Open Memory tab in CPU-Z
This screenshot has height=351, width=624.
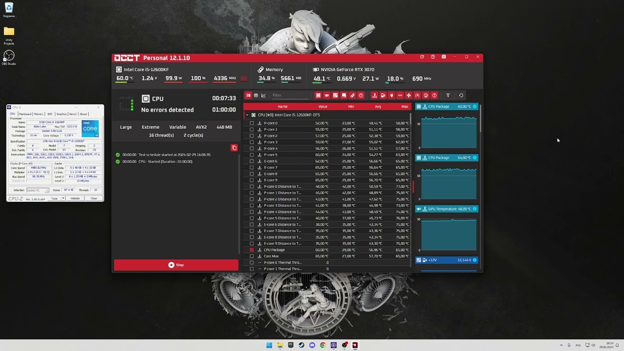(x=39, y=114)
